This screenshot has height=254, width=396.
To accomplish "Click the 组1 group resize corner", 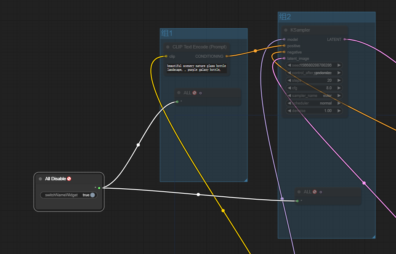I will pos(245,180).
